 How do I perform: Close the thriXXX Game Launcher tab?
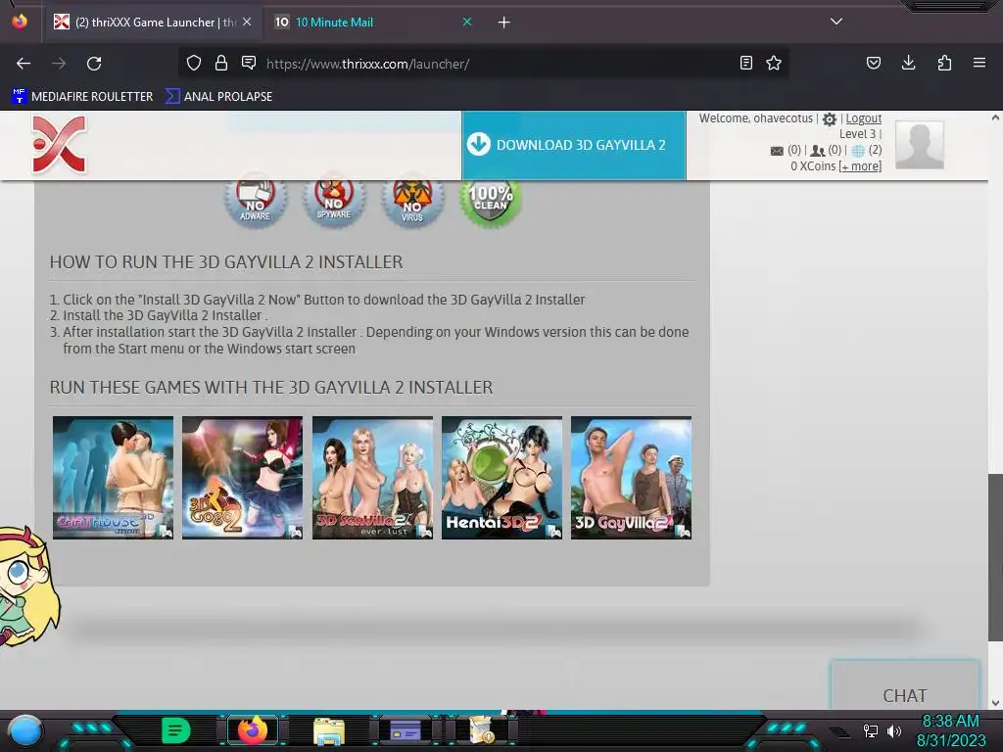click(247, 22)
